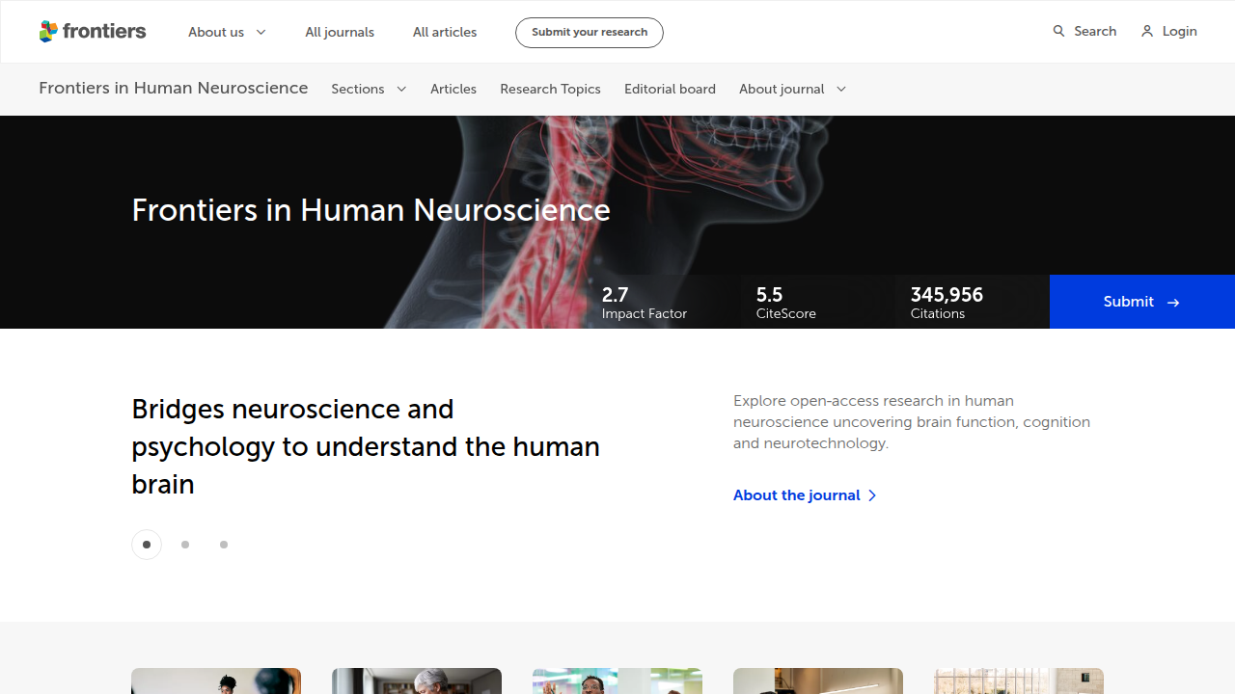Click the Frontiers in Human Neuroscience banner title

click(x=370, y=210)
